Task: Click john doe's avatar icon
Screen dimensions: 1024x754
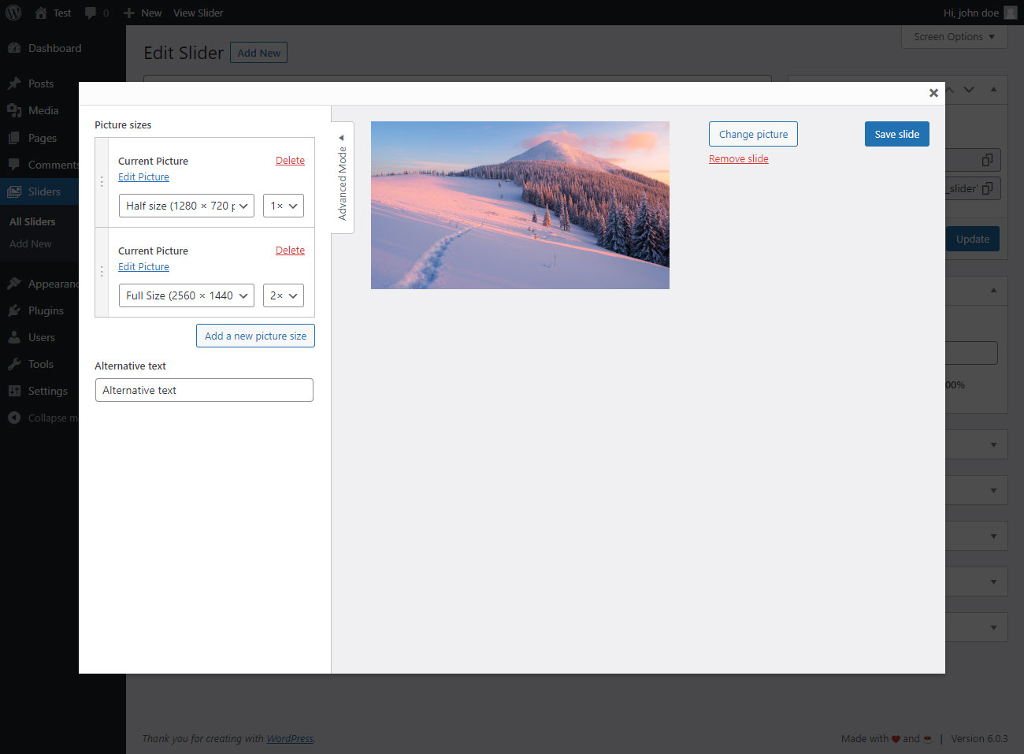Action: pos(1011,13)
